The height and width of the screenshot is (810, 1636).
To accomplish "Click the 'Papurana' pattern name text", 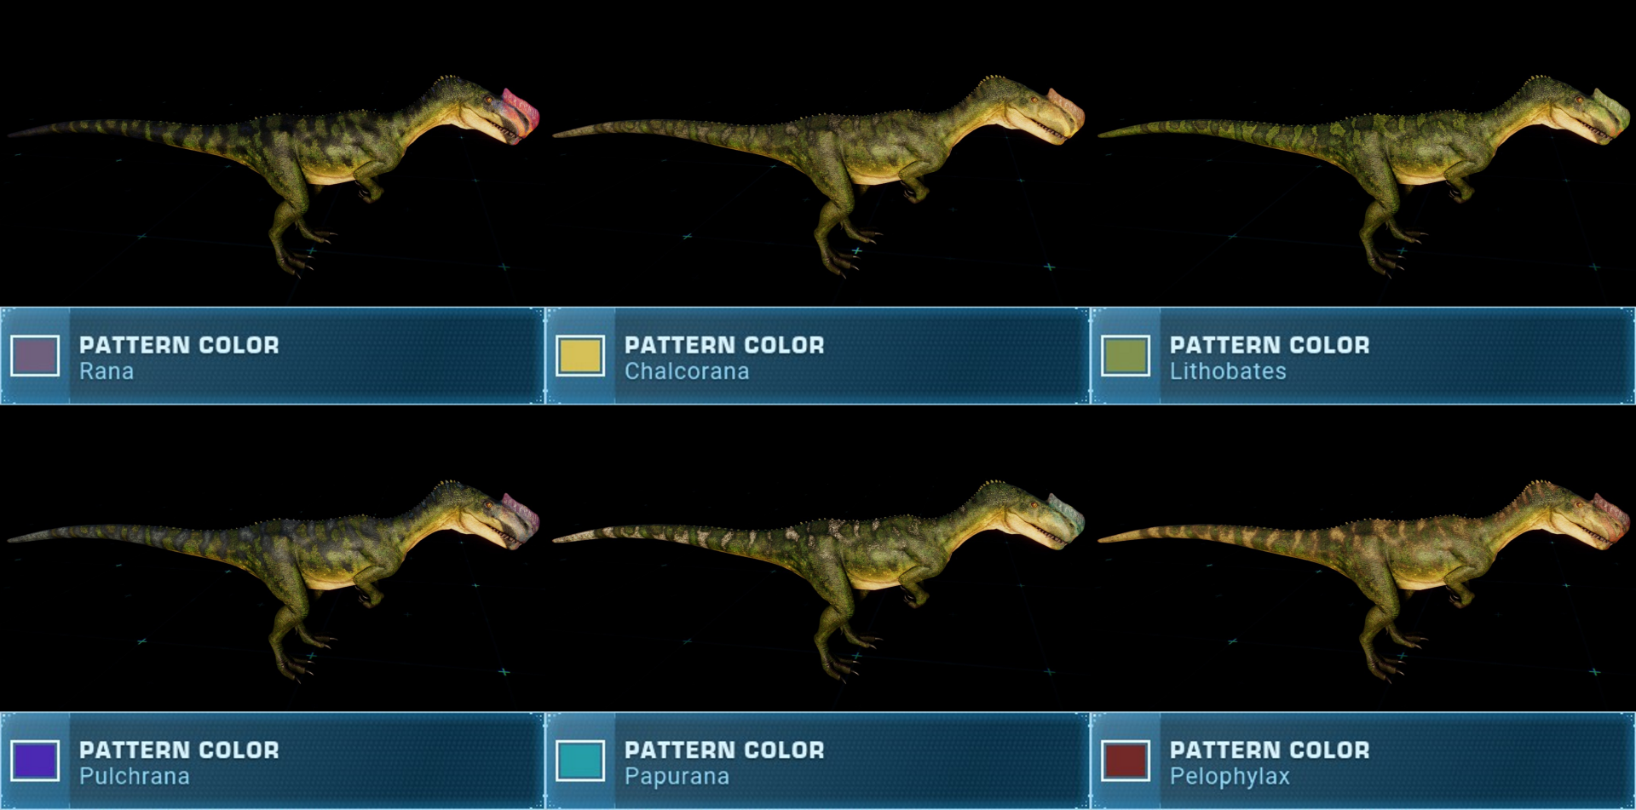I will pyautogui.click(x=677, y=776).
